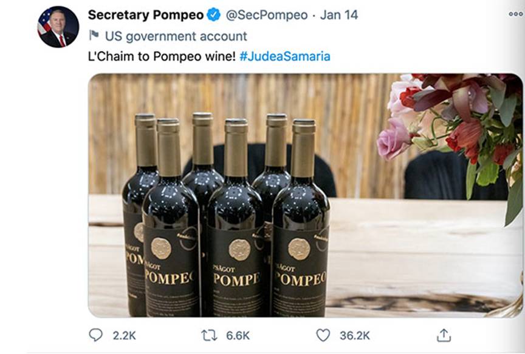The height and width of the screenshot is (354, 525).
Task: Retweet the Pompeo wine tweet
Action: click(209, 335)
